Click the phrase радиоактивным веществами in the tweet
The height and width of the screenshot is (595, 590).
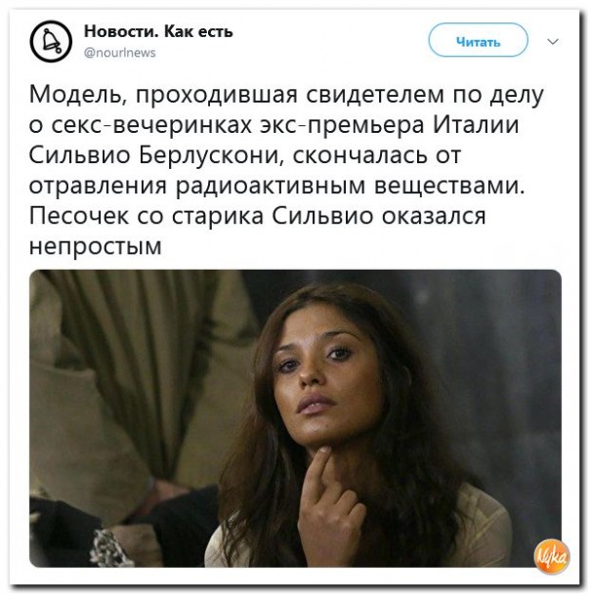coord(350,186)
